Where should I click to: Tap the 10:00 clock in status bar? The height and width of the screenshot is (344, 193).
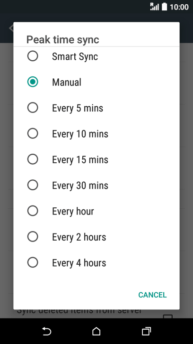[x=179, y=7]
